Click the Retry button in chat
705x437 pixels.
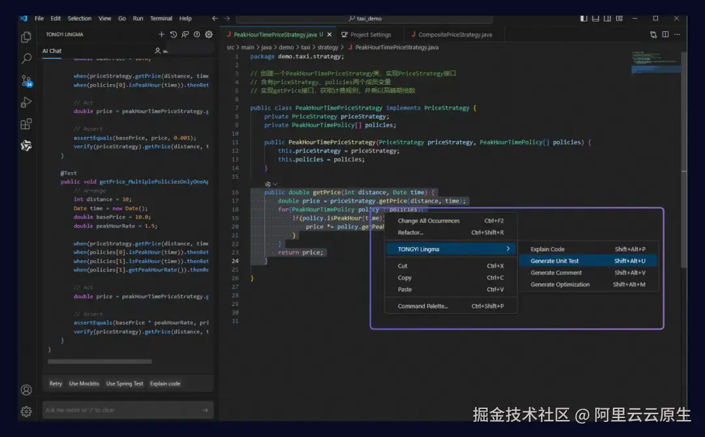[55, 384]
